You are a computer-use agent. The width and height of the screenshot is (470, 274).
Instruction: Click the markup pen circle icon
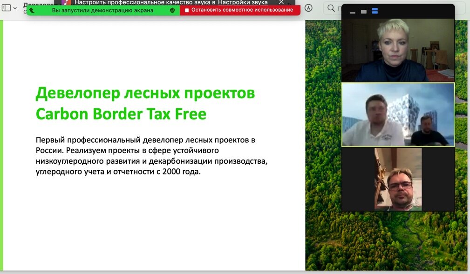coord(308,8)
